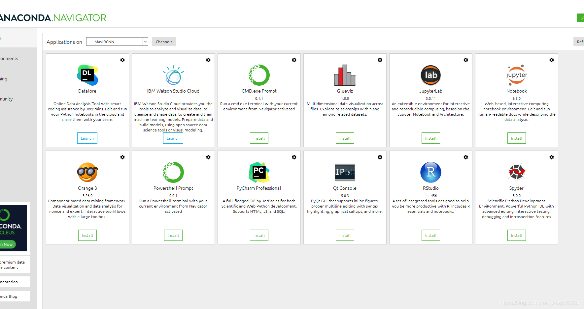Open settings gear for Spyder card
Image resolution: width=584 pixels, height=309 pixels.
(x=552, y=157)
